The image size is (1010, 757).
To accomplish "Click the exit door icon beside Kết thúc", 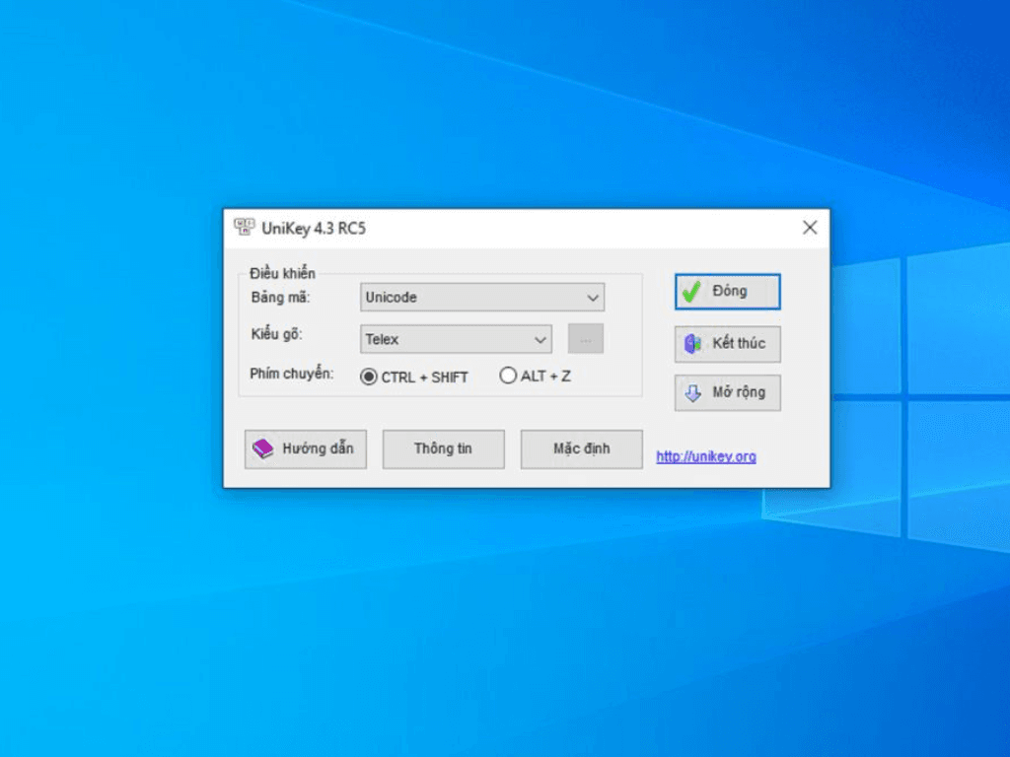I will [692, 344].
